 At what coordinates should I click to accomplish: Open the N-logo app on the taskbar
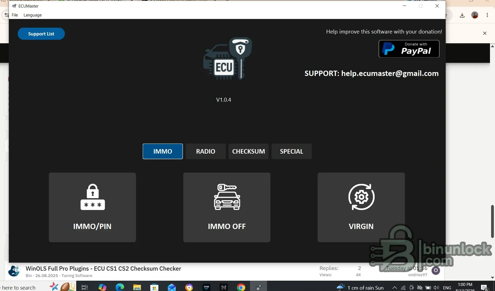pyautogui.click(x=224, y=287)
